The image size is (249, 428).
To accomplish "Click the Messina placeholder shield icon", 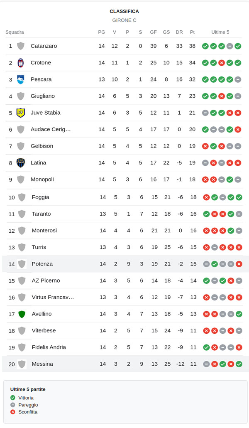I will [22, 364].
